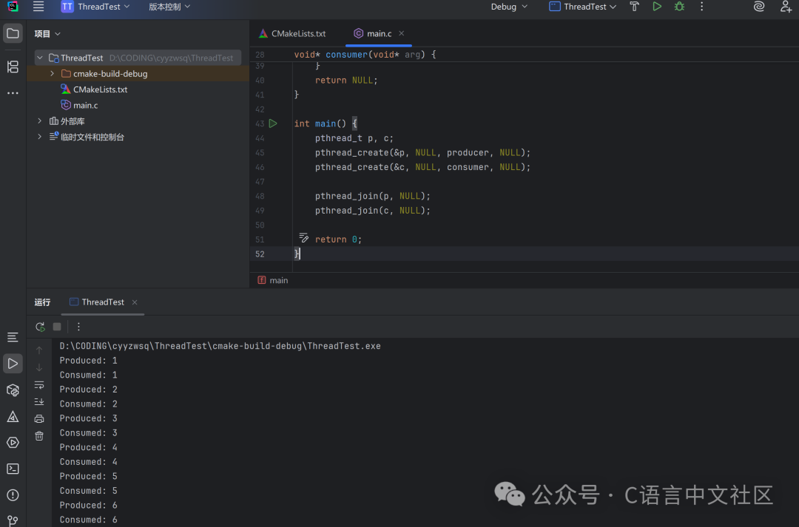Toggle the Run tool window sidebar icon

tap(13, 364)
